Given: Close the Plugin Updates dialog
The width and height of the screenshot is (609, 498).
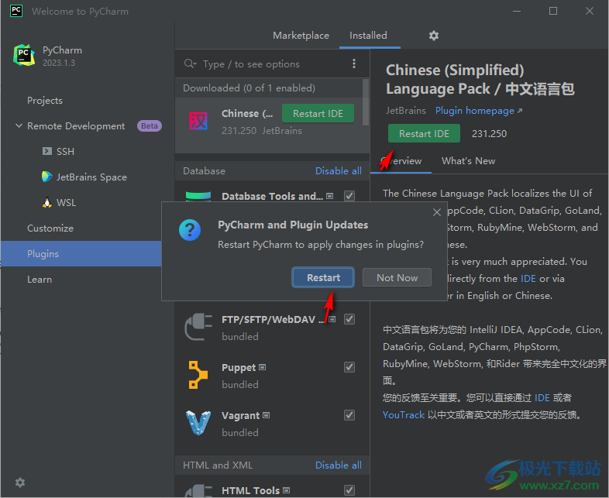Looking at the screenshot, I should point(436,212).
